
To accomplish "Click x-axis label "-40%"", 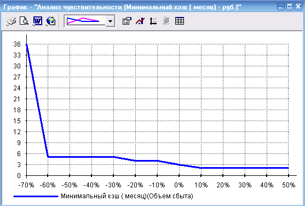I will (x=91, y=185).
